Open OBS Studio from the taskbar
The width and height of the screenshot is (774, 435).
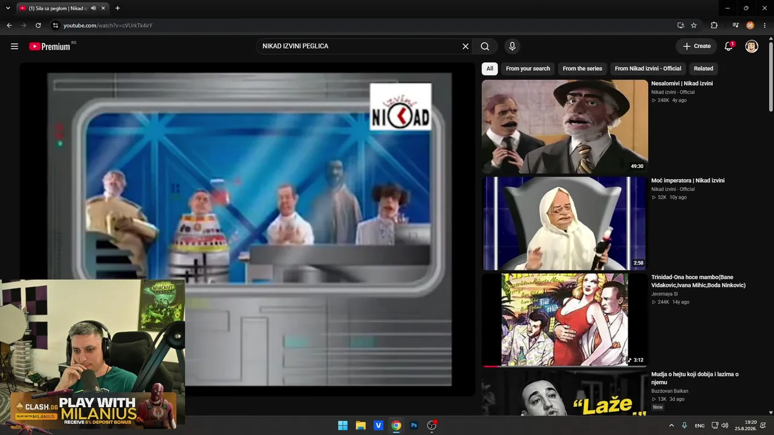coord(432,425)
